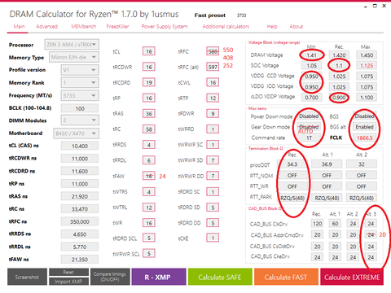The image size is (391, 293).
Task: Click the tRP timing field
Action: 149,98
